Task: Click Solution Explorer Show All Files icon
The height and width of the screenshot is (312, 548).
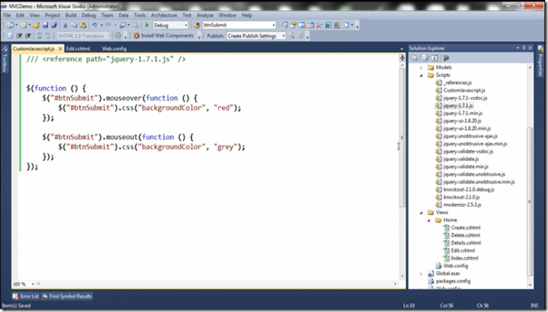Action: coord(425,57)
